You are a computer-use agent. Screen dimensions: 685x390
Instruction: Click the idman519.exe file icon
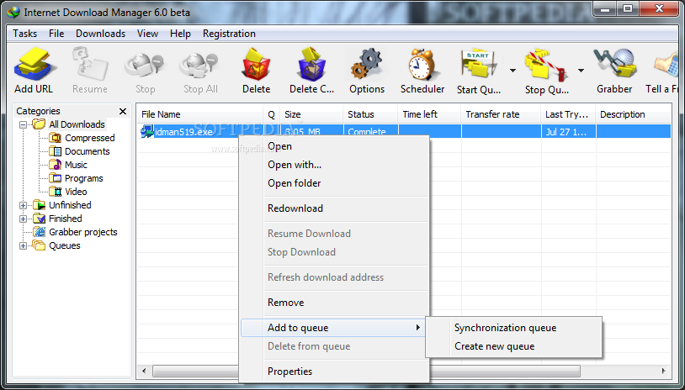pos(147,131)
